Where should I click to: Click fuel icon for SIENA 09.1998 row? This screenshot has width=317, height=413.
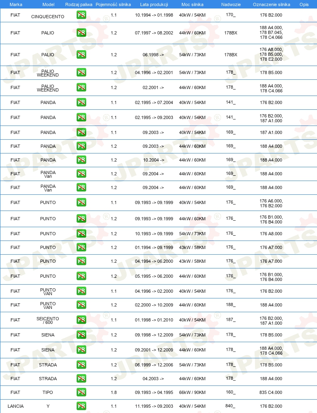(81, 335)
